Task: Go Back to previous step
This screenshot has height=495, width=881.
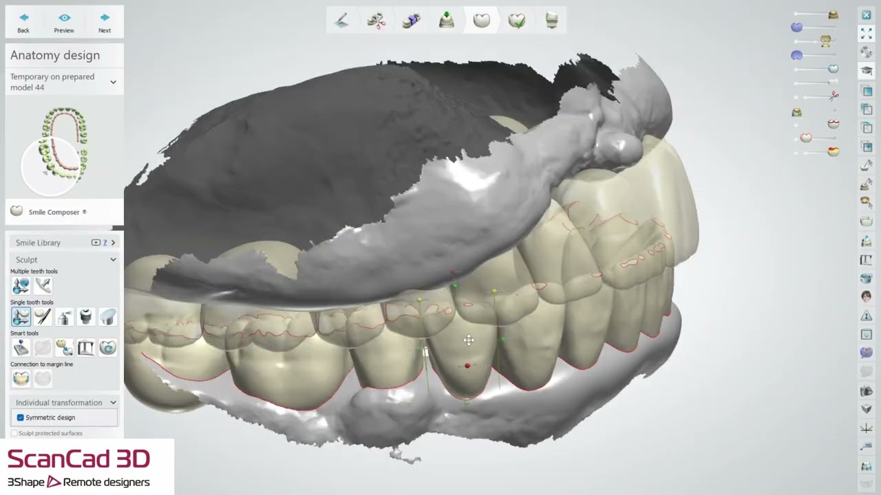Action: pyautogui.click(x=23, y=22)
